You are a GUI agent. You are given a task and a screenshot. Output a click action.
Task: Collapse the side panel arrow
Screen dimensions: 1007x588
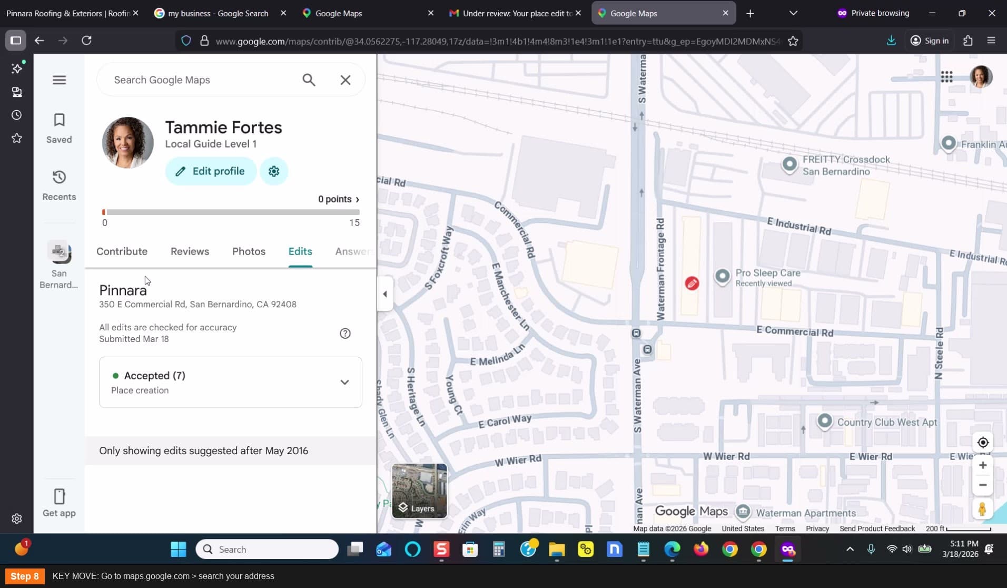(x=385, y=294)
